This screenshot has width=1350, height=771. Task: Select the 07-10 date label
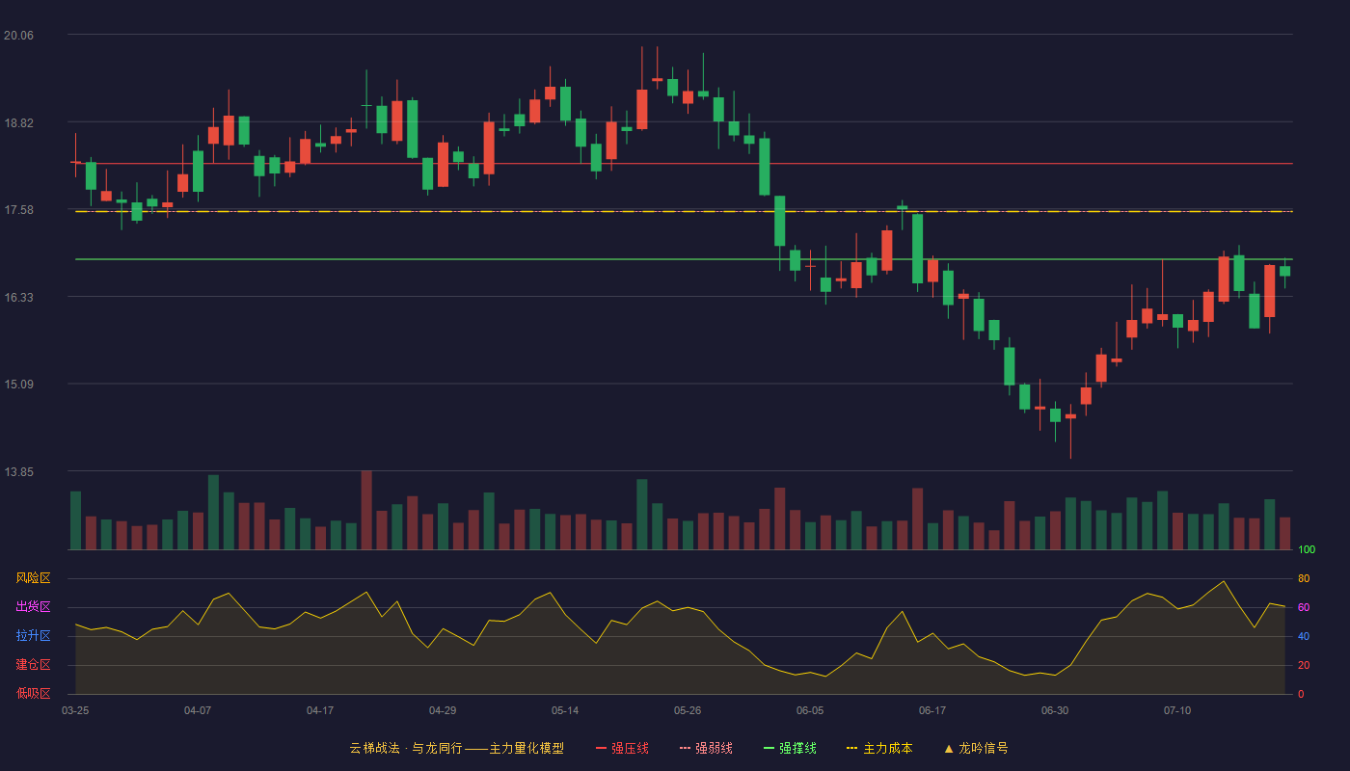point(1177,710)
